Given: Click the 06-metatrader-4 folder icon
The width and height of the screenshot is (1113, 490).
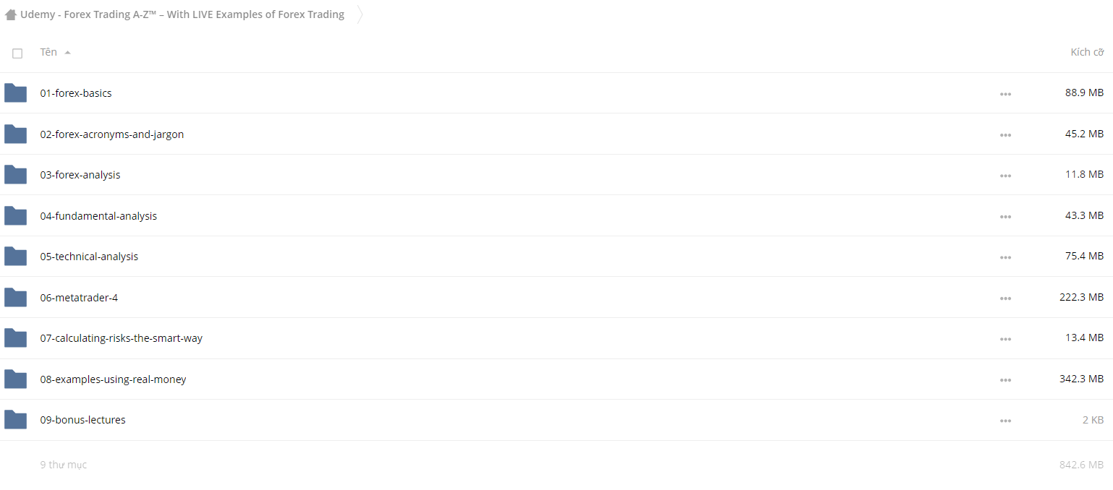Looking at the screenshot, I should tap(15, 297).
